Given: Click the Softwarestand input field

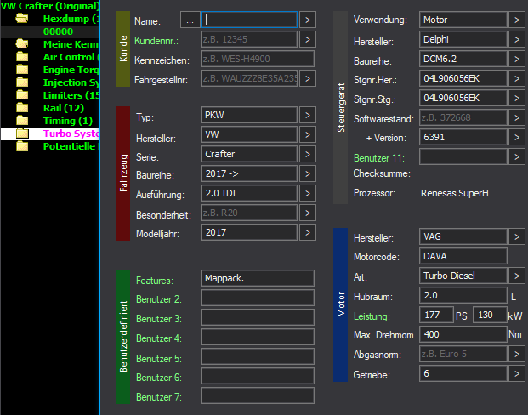Looking at the screenshot, I should [463, 117].
